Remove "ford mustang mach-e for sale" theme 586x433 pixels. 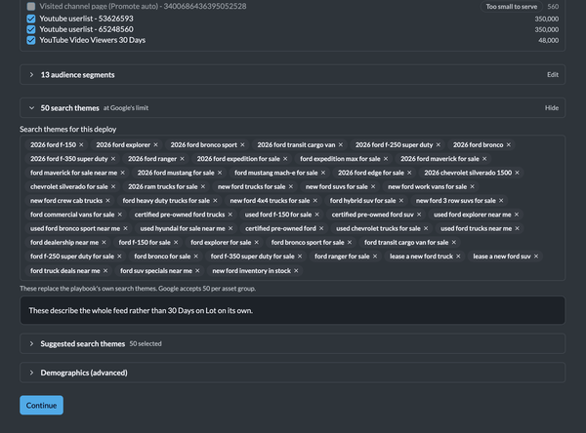pyautogui.click(x=323, y=173)
